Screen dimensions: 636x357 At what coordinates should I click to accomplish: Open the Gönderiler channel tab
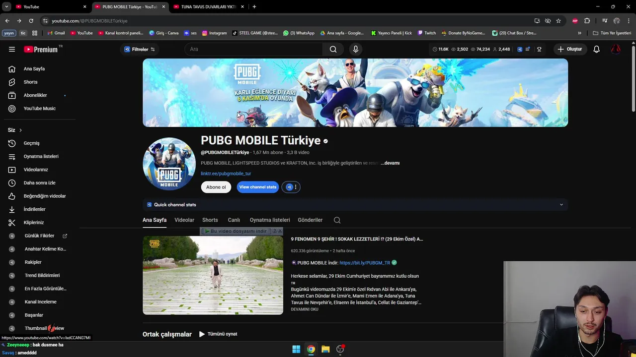pos(310,220)
